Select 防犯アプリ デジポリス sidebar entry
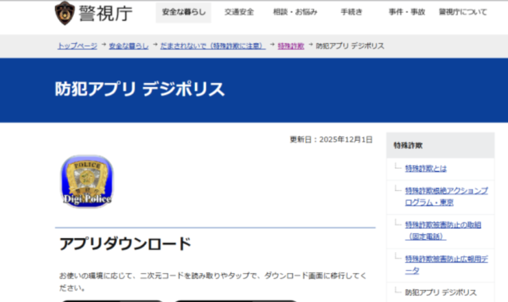 [x=441, y=292]
